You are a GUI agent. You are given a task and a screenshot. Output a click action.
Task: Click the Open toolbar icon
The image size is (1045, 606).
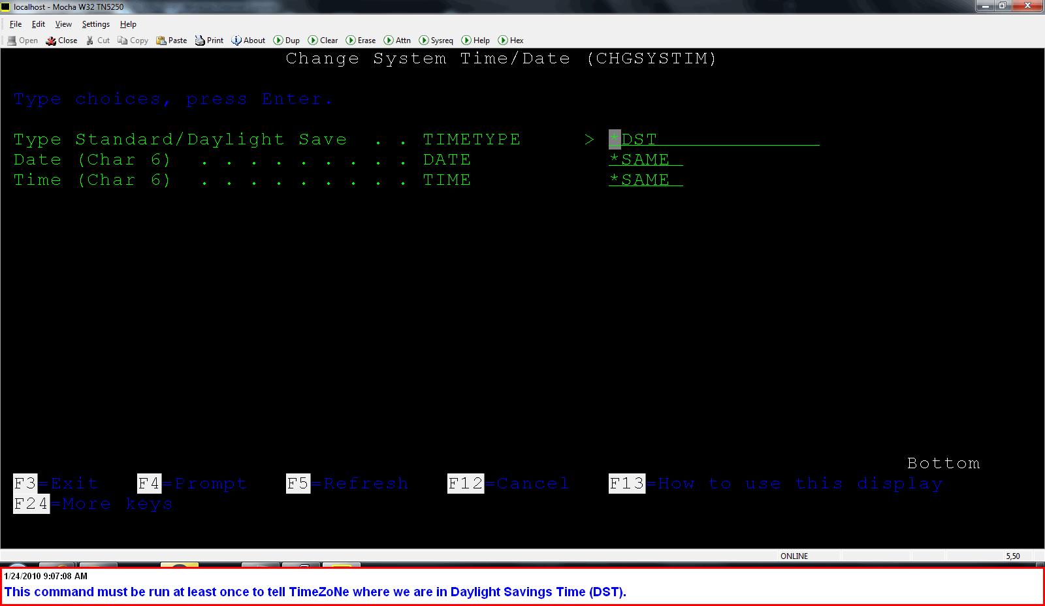(12, 40)
